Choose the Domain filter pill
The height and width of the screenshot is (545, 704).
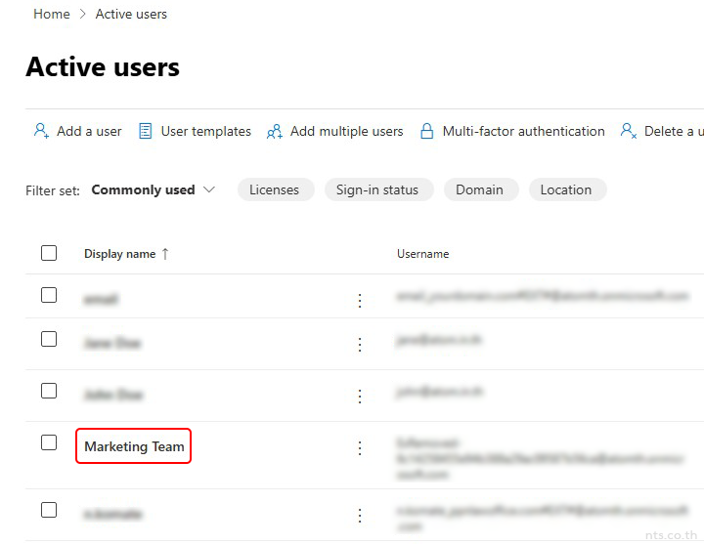(x=479, y=189)
